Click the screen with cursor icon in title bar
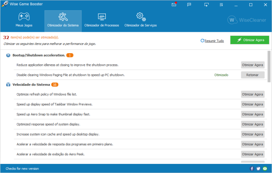The height and width of the screenshot is (173, 272). (206, 5)
